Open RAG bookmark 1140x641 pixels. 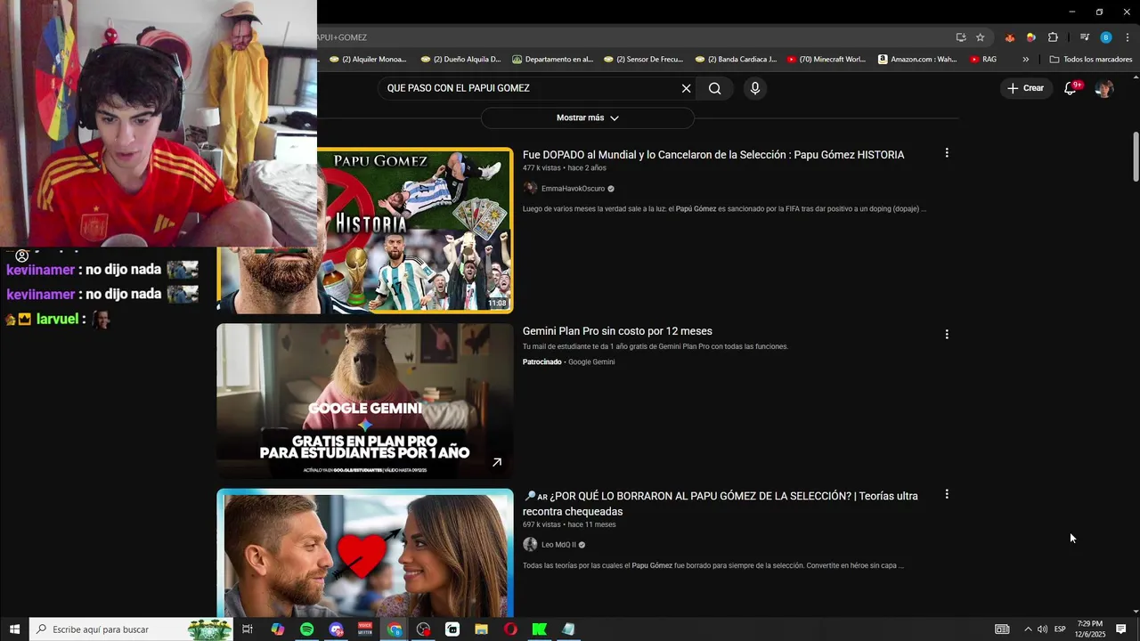click(983, 60)
